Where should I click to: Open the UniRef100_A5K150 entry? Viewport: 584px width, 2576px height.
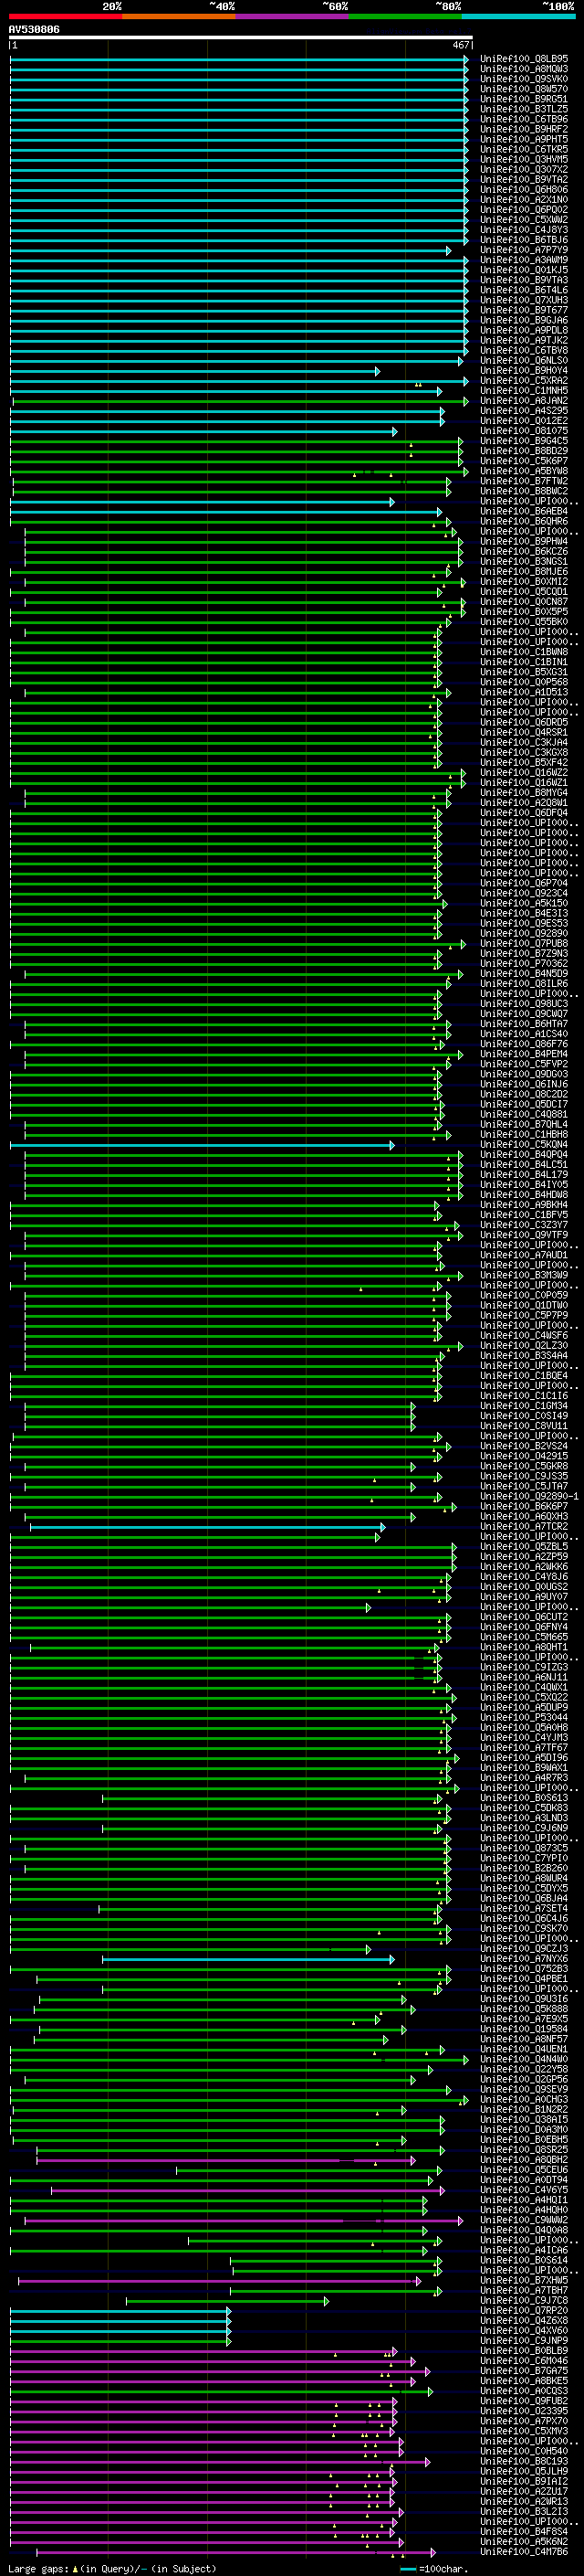[x=524, y=903]
